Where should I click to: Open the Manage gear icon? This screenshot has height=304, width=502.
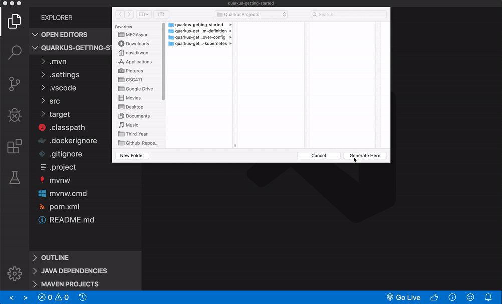pyautogui.click(x=15, y=273)
